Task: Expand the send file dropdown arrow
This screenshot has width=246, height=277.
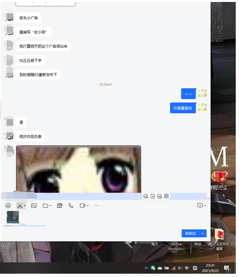Action: (51, 206)
